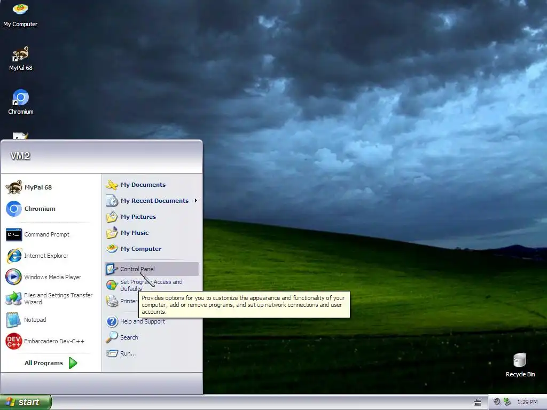Click the Files and Settings Transfer Wizard label
Viewport: 547px width, 410px height.
[58, 298]
